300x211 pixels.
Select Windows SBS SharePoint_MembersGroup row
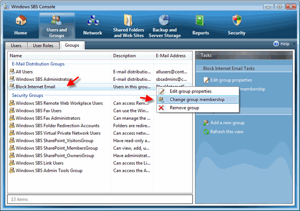pos(99,148)
